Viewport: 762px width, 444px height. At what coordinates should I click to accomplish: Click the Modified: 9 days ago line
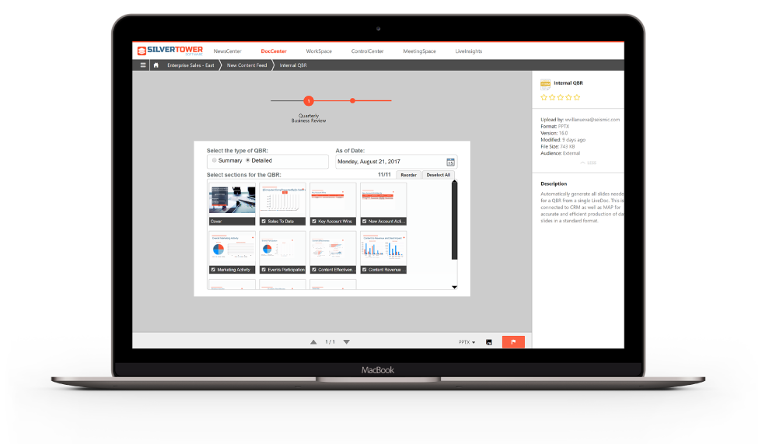coord(563,140)
